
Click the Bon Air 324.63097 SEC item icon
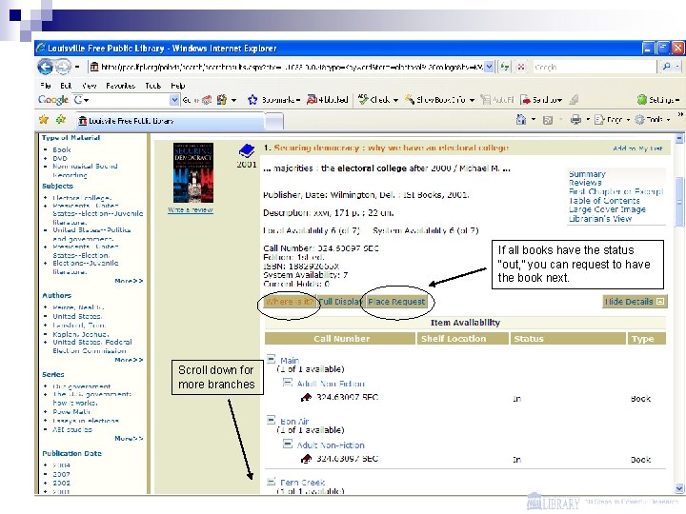(306, 459)
